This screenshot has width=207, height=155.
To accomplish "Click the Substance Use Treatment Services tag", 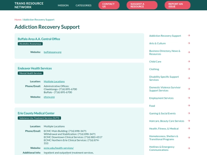I will [39, 118].
